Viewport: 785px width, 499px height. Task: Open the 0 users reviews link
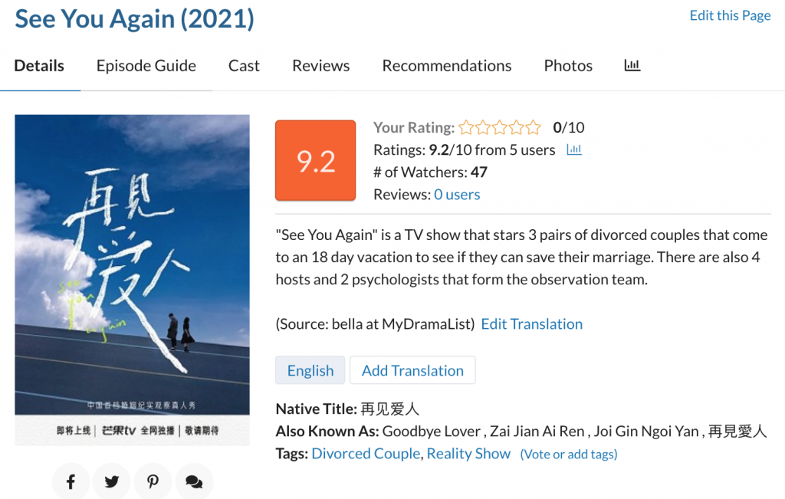point(457,194)
